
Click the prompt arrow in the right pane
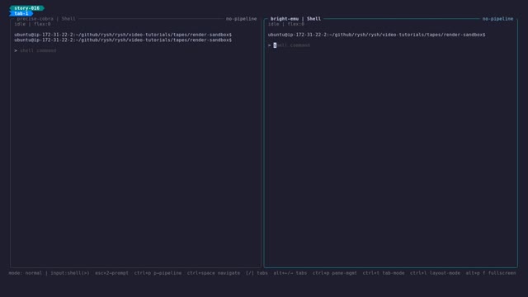tap(270, 45)
